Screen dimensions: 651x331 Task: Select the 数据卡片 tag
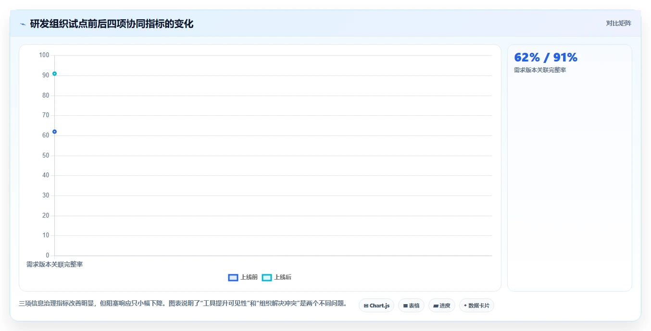coord(476,306)
